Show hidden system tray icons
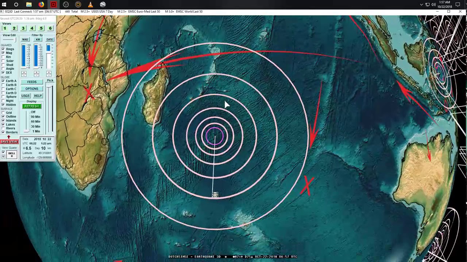 coord(421,5)
